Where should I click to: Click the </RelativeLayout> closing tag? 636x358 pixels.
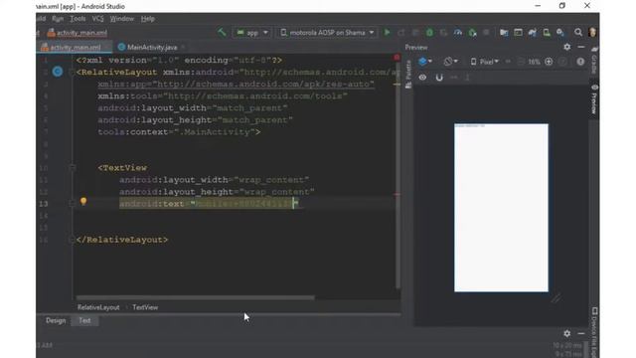[x=122, y=240]
